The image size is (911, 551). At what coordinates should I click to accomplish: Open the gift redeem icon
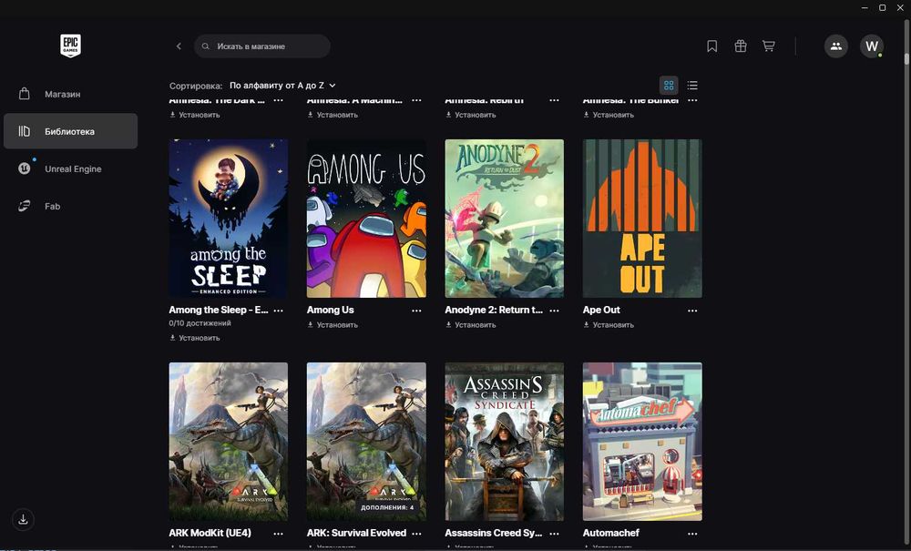click(740, 46)
